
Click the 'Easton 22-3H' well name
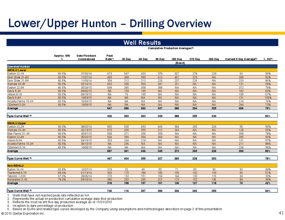[15, 88]
